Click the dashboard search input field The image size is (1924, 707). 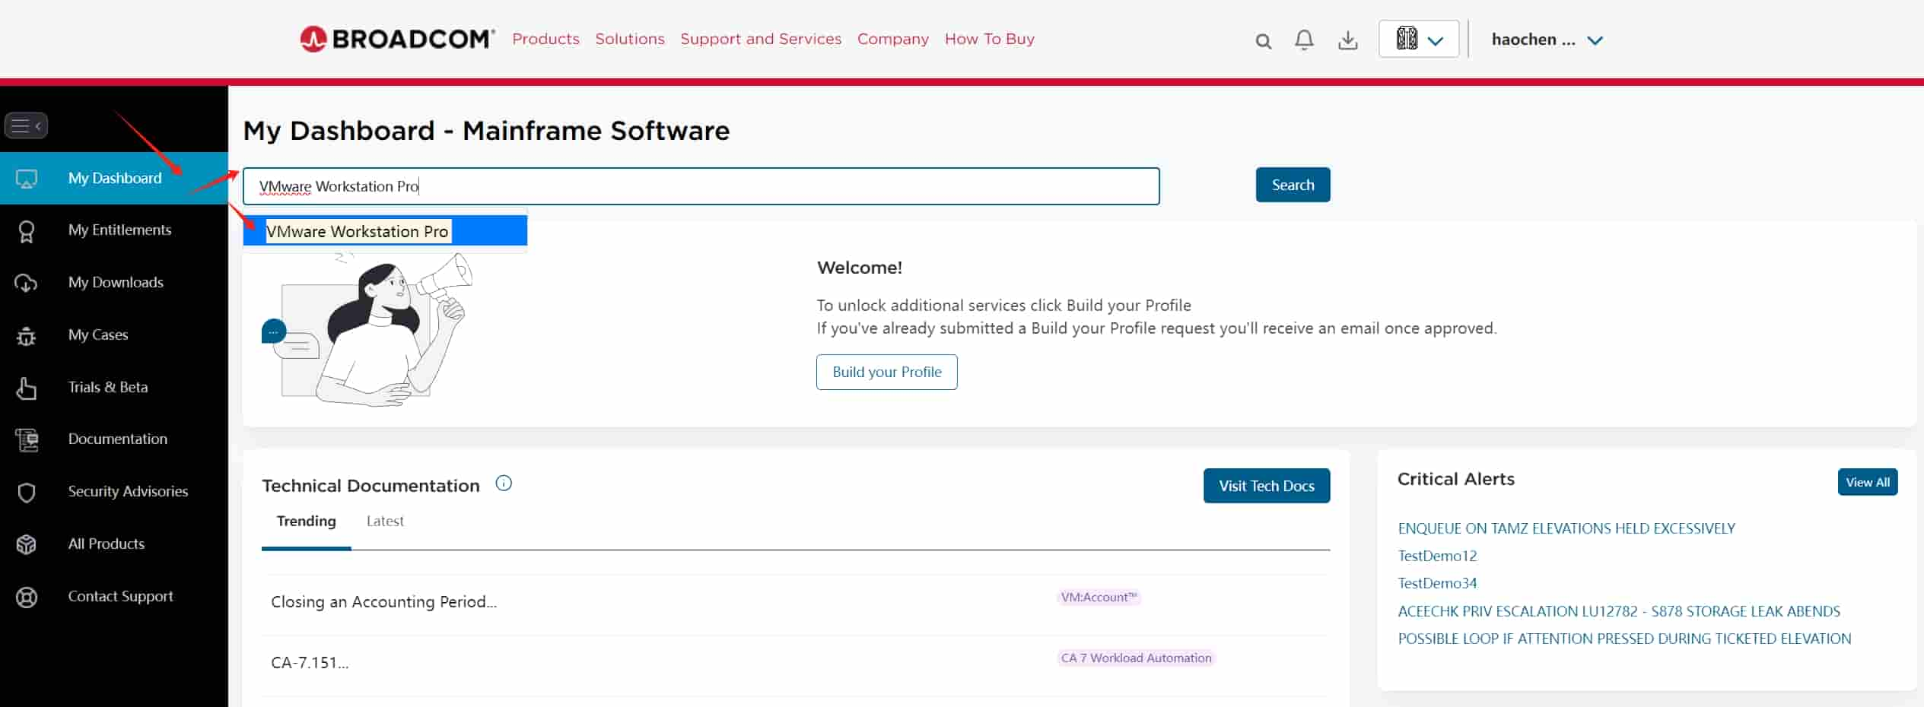(x=701, y=186)
